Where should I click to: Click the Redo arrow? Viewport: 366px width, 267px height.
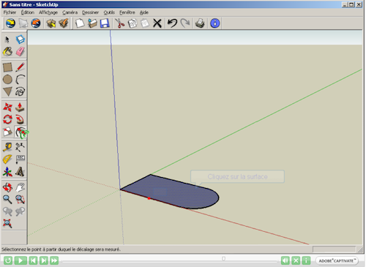coord(185,23)
